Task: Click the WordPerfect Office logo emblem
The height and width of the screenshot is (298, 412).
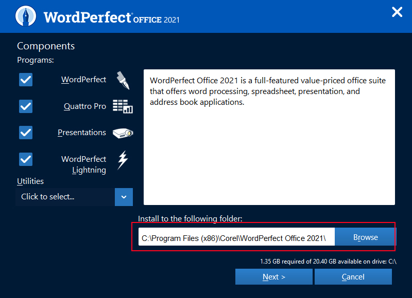Action: pyautogui.click(x=26, y=16)
